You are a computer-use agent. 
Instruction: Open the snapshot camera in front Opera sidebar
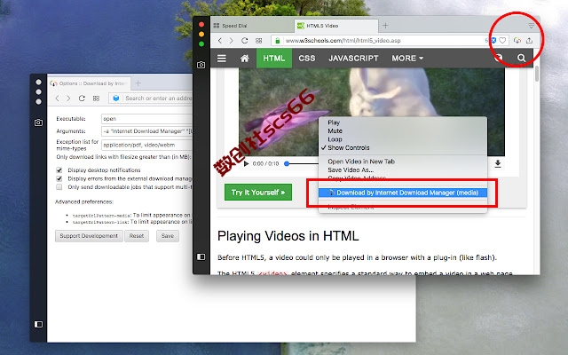[x=201, y=65]
